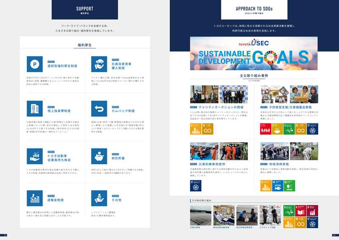Select SDG 1 red icon under 子供食堂支援

click(x=266, y=129)
